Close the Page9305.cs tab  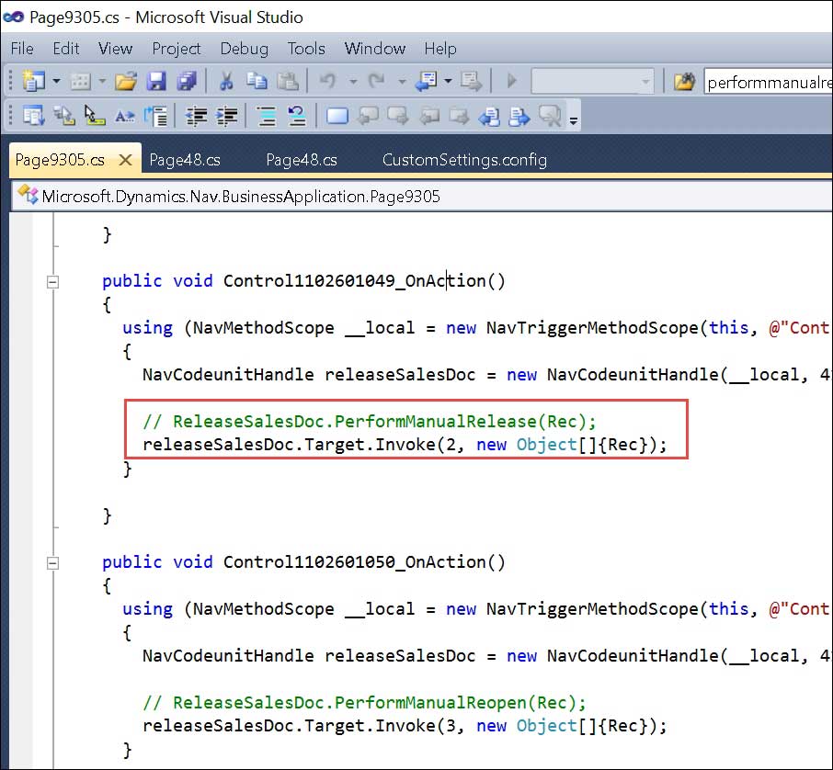click(x=125, y=159)
